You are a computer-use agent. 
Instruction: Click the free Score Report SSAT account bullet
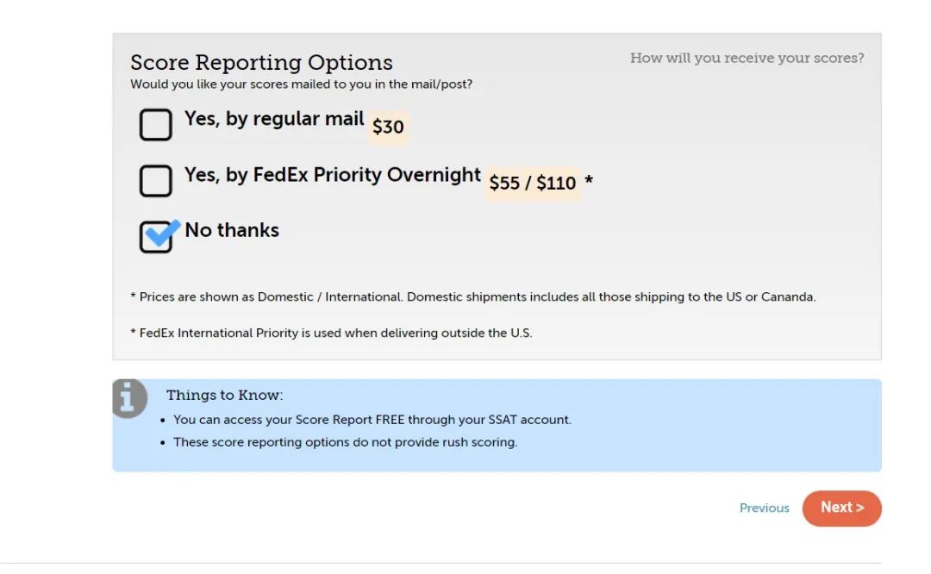(x=372, y=420)
